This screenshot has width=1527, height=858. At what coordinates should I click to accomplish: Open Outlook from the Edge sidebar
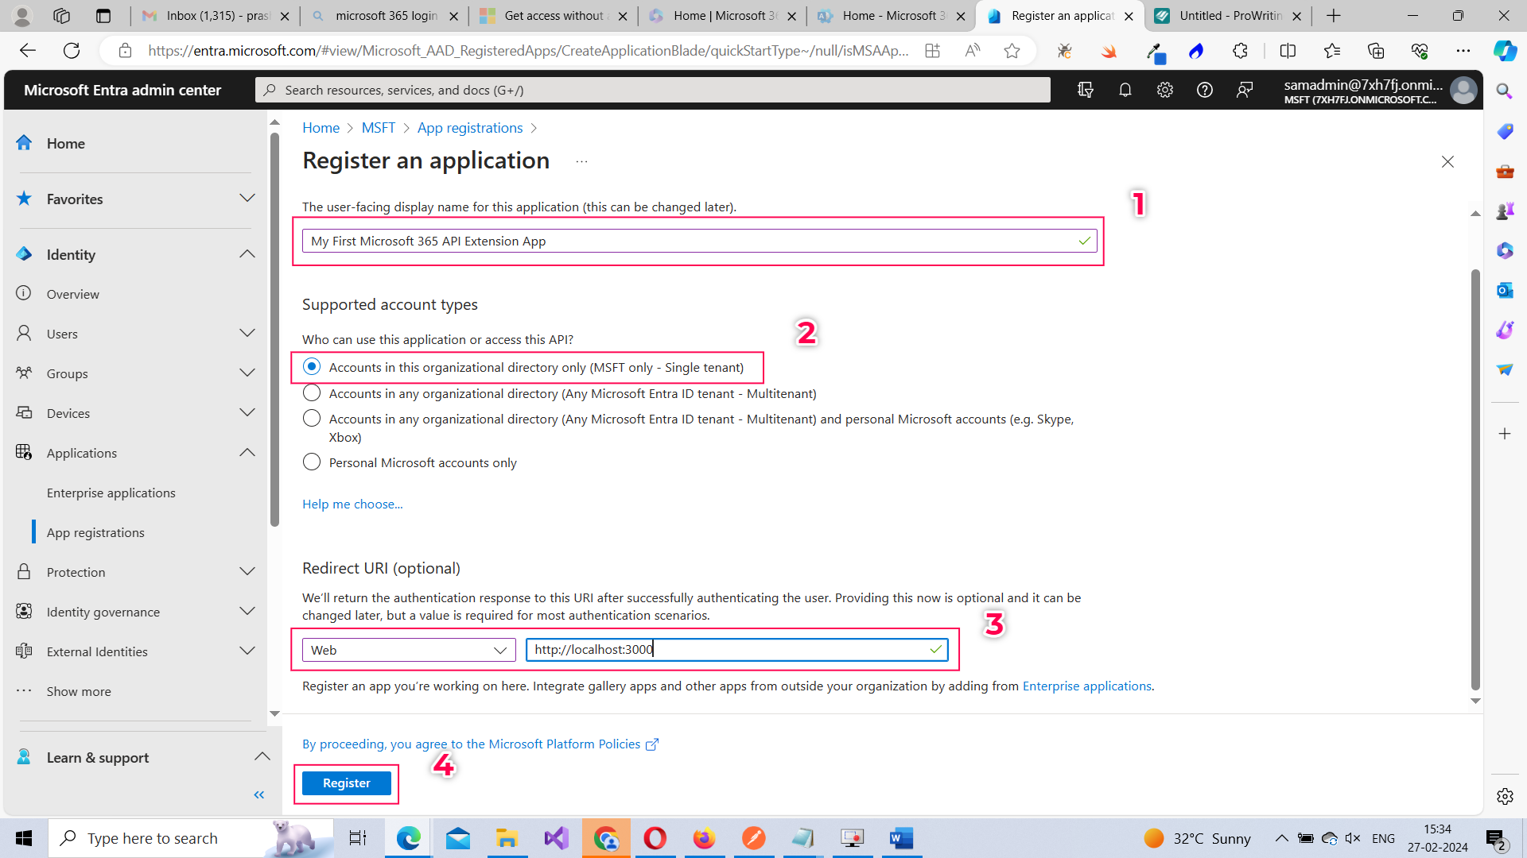click(1505, 291)
